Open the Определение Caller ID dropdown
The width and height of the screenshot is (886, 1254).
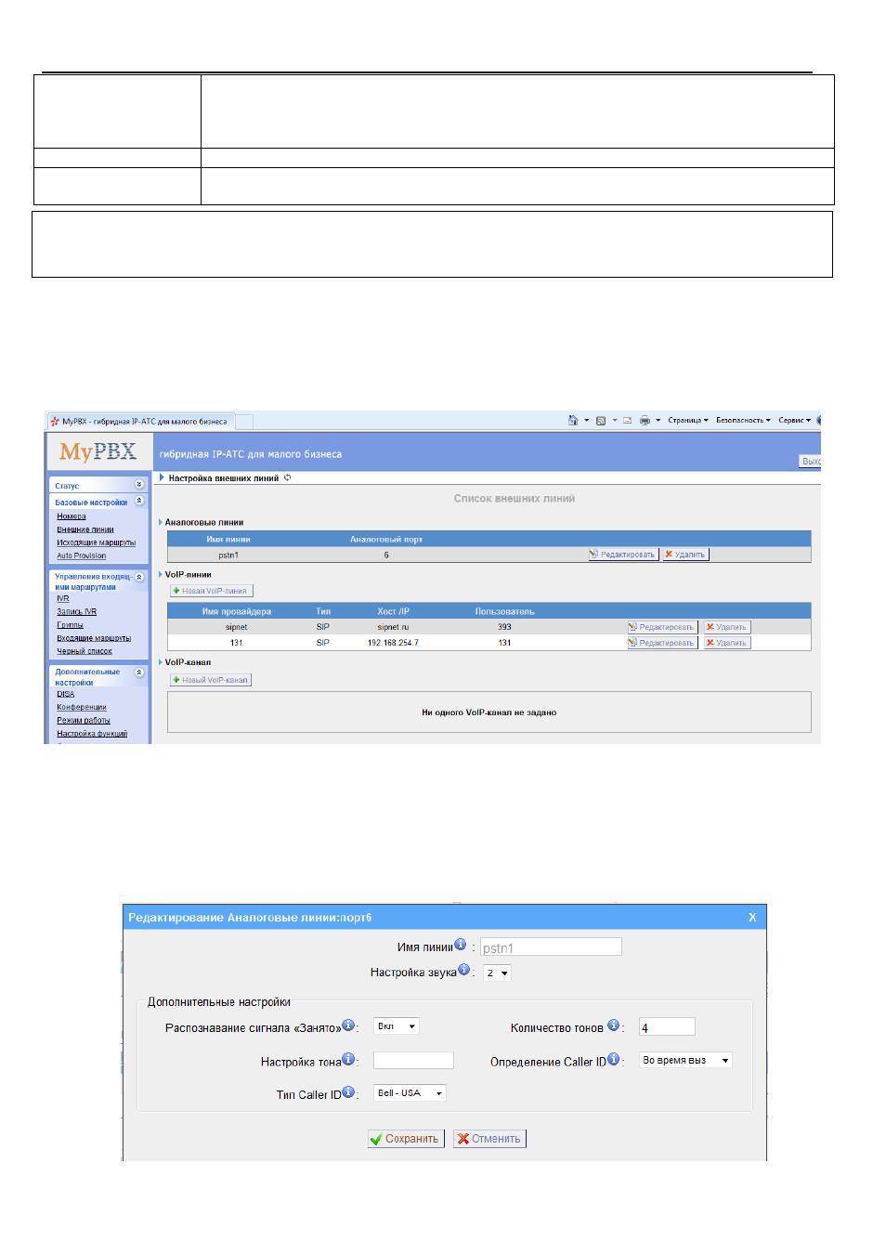click(686, 1060)
